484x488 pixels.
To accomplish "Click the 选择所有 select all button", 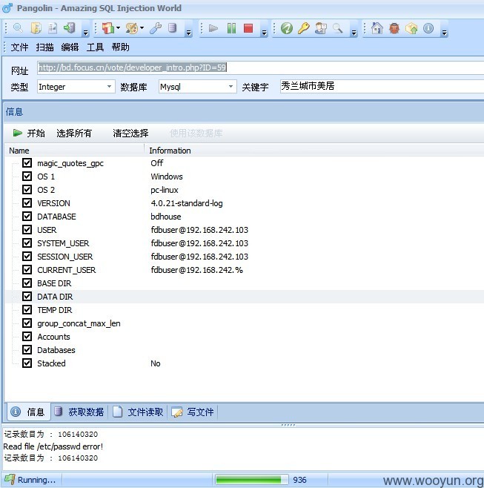I will tap(74, 133).
